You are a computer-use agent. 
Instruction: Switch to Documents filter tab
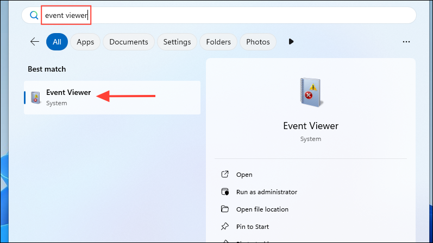click(x=129, y=42)
